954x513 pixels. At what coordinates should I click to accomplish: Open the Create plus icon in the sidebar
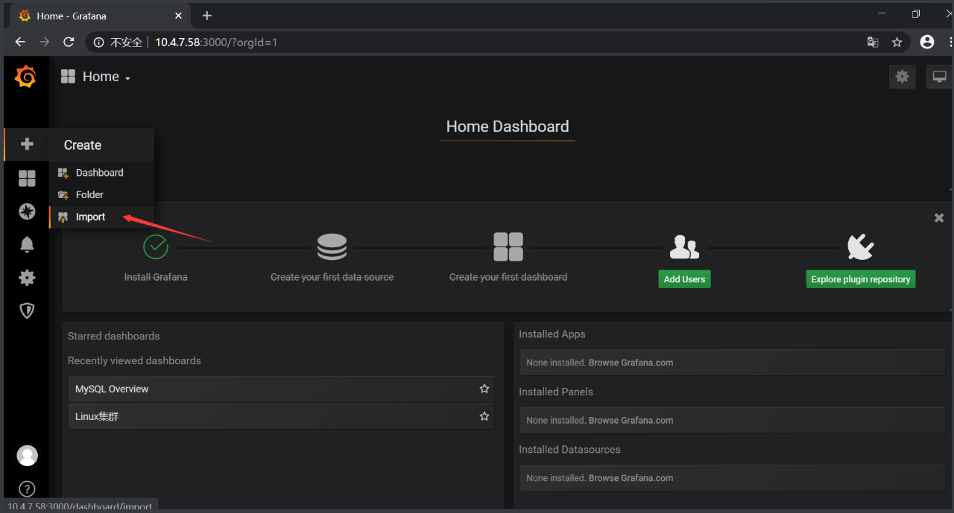pyautogui.click(x=27, y=144)
